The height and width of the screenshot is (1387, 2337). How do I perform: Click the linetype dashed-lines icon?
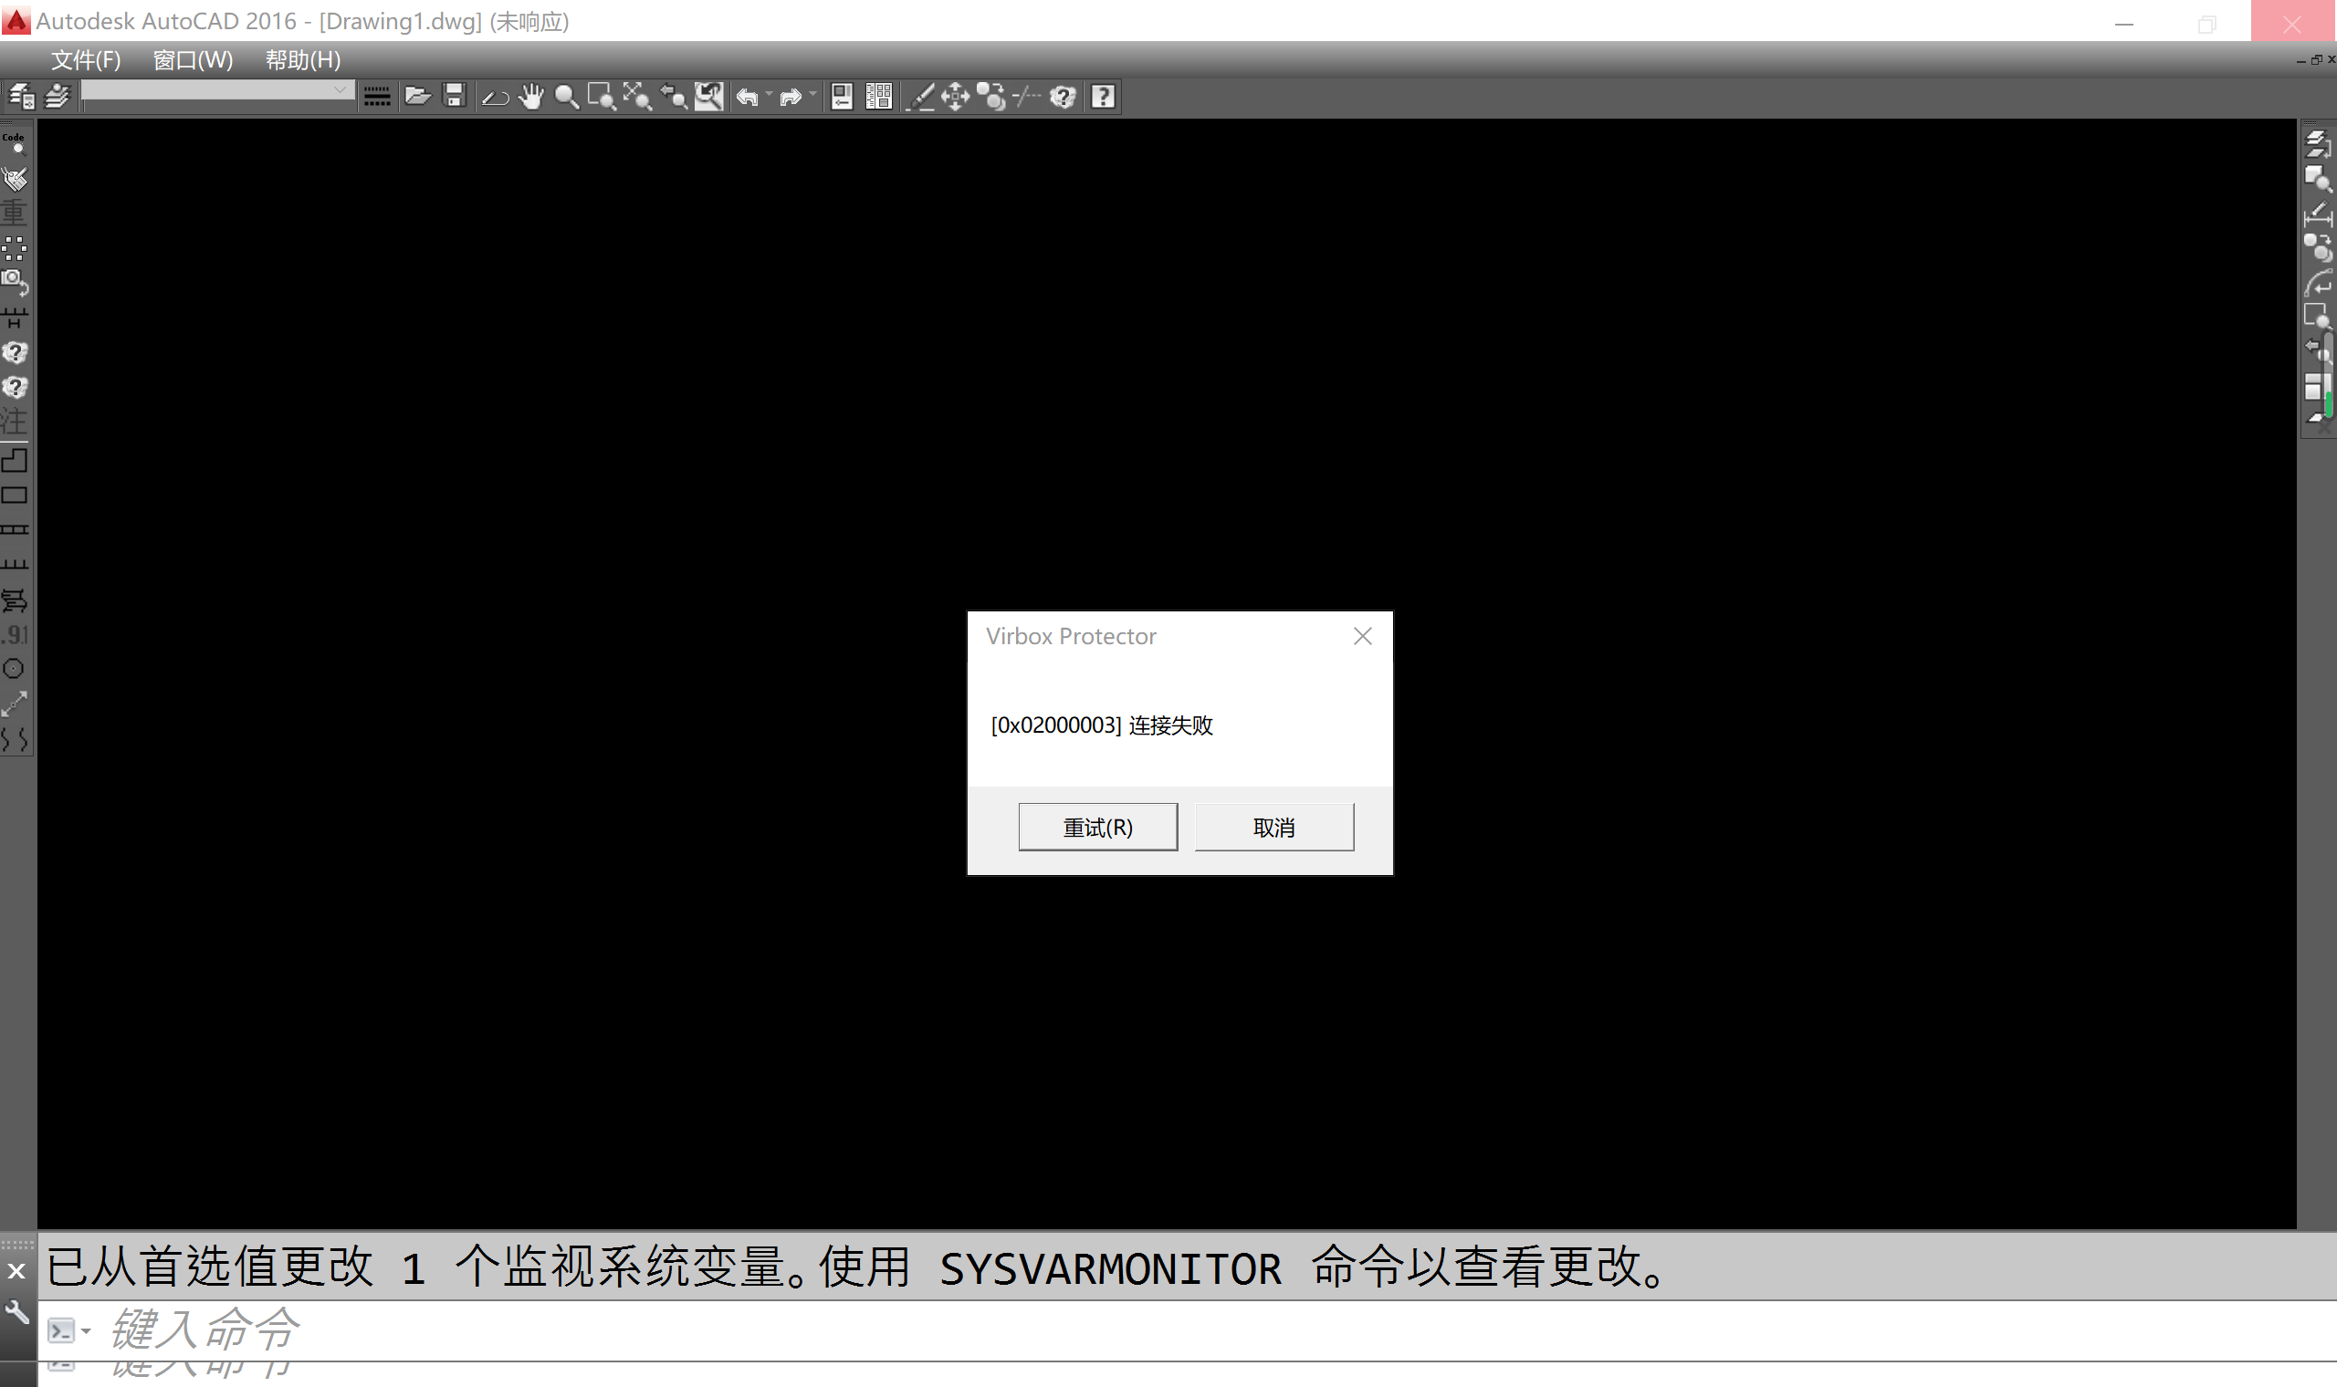(377, 96)
